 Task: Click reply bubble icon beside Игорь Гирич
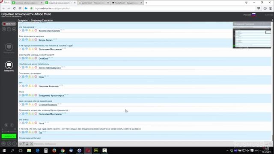27,40
